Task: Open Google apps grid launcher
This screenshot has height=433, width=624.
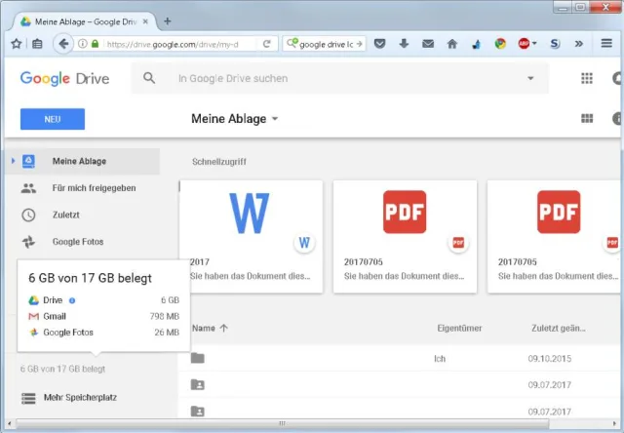Action: 587,78
